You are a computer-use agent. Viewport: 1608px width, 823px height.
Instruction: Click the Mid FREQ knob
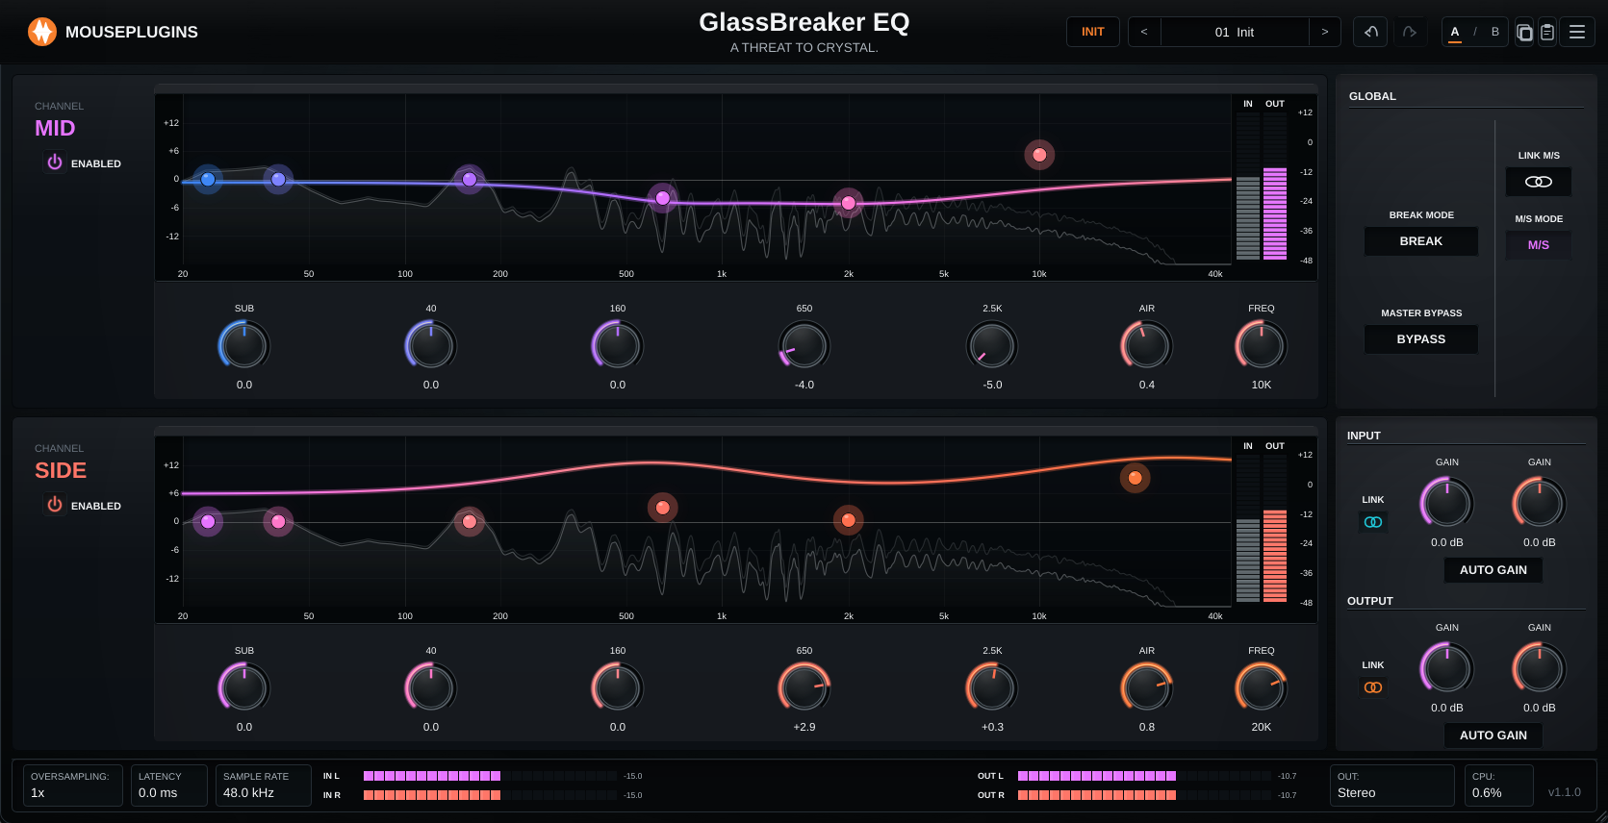pos(1262,345)
